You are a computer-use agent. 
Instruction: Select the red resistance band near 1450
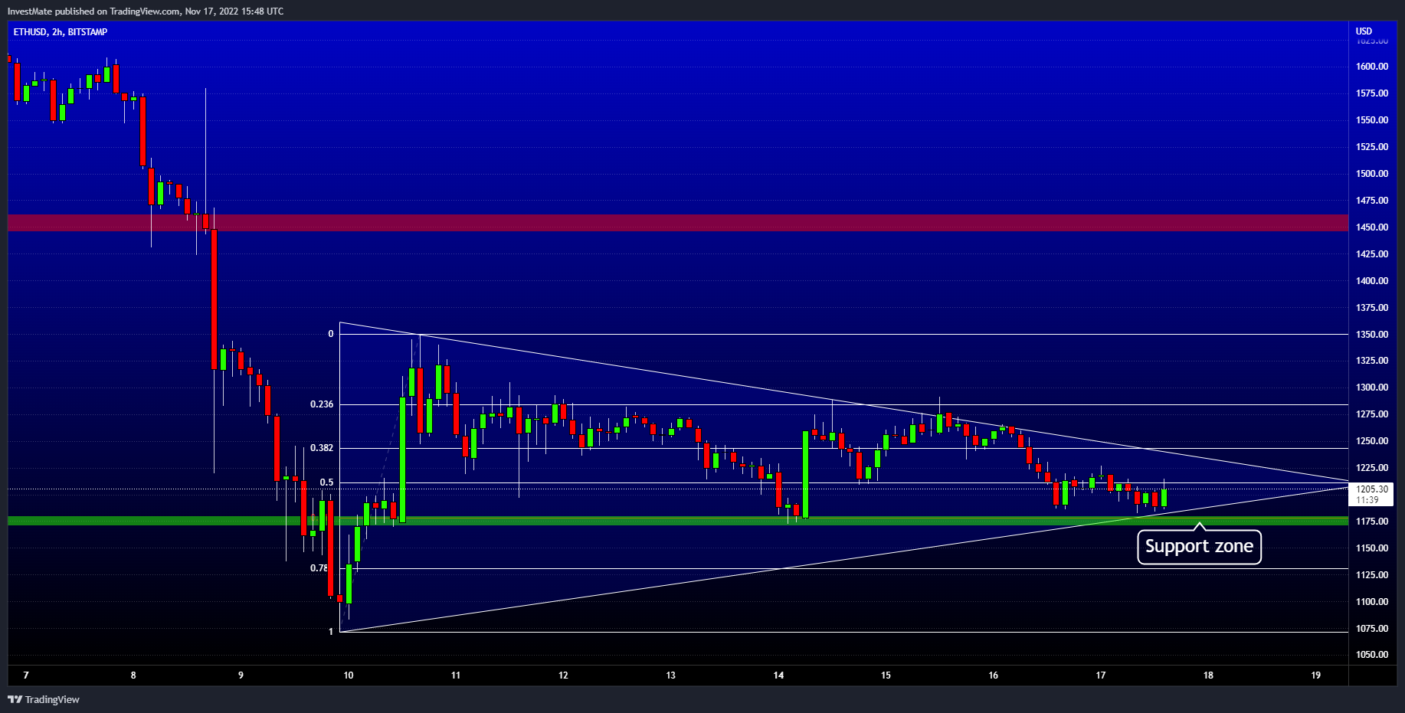click(x=678, y=223)
